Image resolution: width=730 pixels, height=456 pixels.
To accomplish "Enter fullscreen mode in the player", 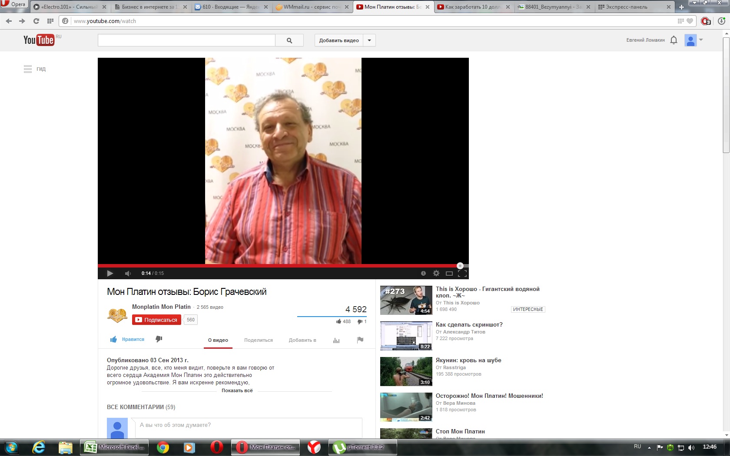I will (462, 273).
